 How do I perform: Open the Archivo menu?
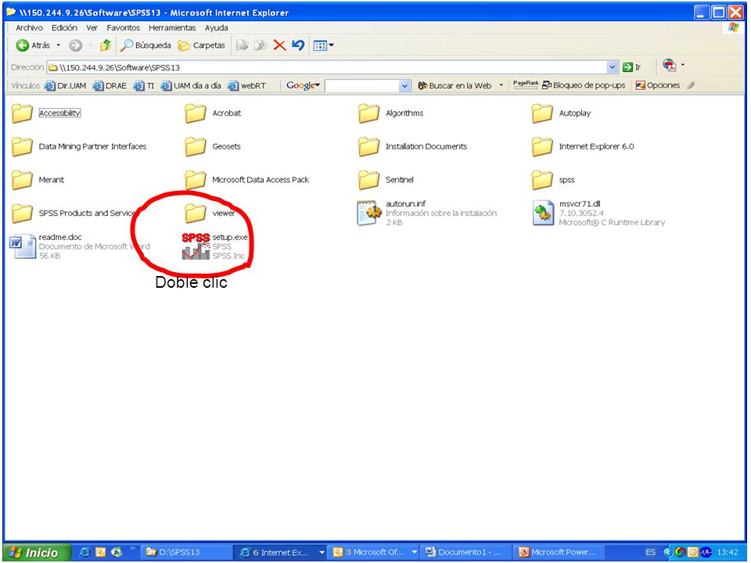[29, 28]
